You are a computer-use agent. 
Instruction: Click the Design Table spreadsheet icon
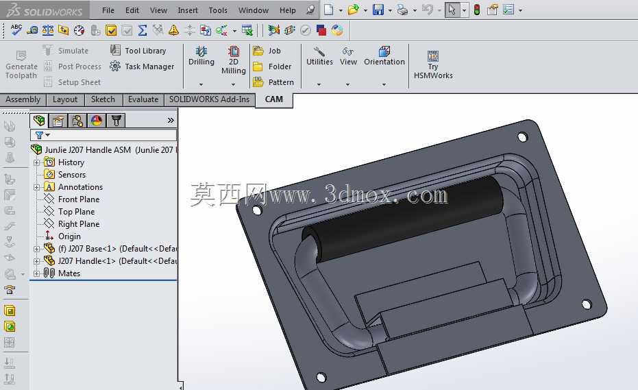pyautogui.click(x=247, y=30)
